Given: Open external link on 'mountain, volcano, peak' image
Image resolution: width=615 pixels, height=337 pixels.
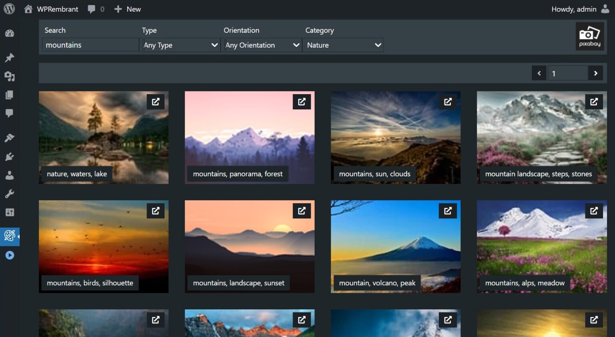Looking at the screenshot, I should coord(448,211).
